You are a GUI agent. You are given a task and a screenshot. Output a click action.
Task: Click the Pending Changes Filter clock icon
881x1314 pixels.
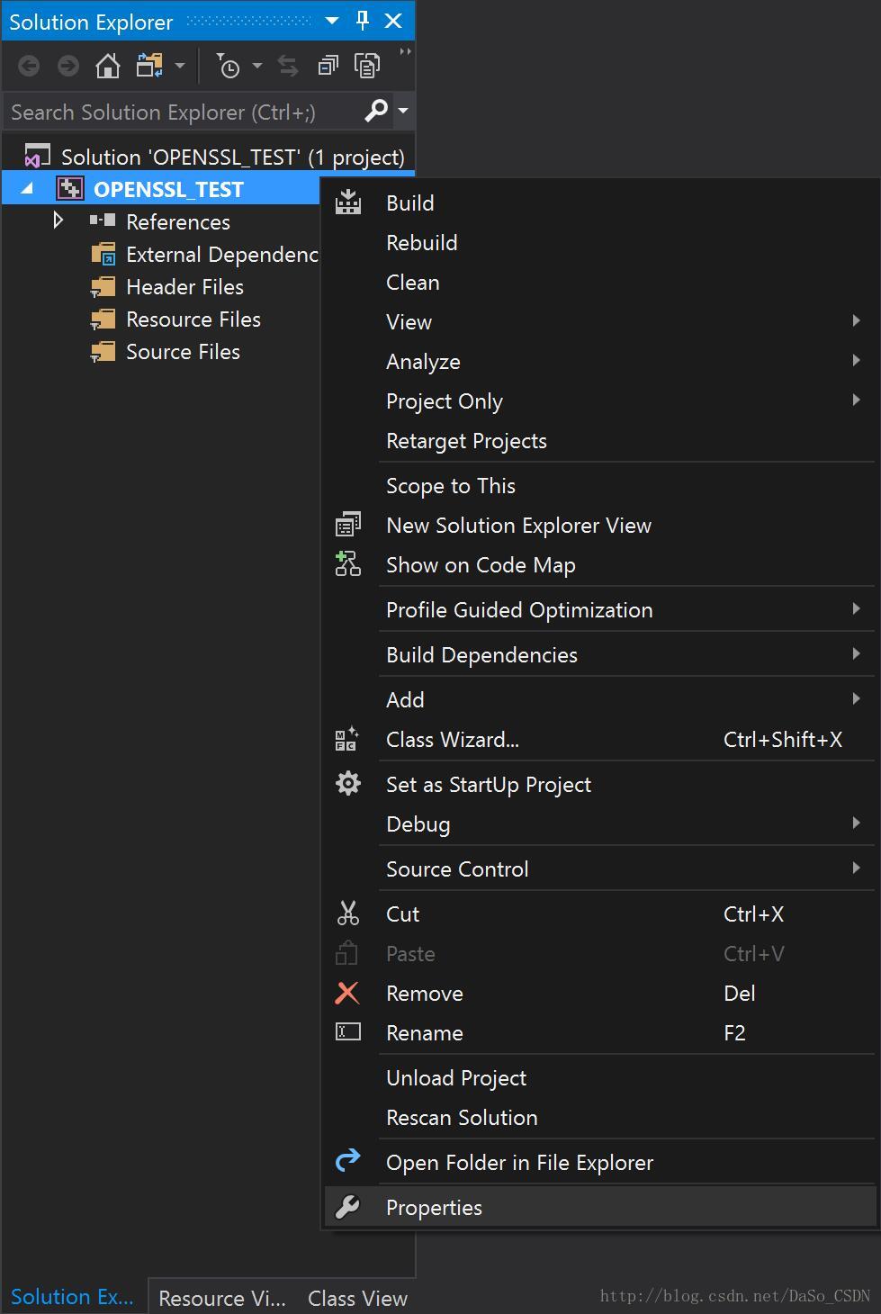(x=229, y=66)
